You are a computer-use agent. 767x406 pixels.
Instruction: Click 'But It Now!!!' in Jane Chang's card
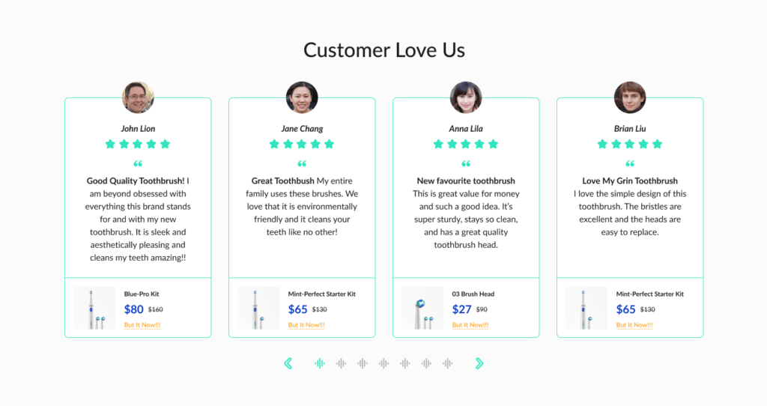pos(306,325)
